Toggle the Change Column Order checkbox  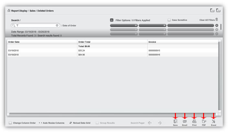(10, 123)
